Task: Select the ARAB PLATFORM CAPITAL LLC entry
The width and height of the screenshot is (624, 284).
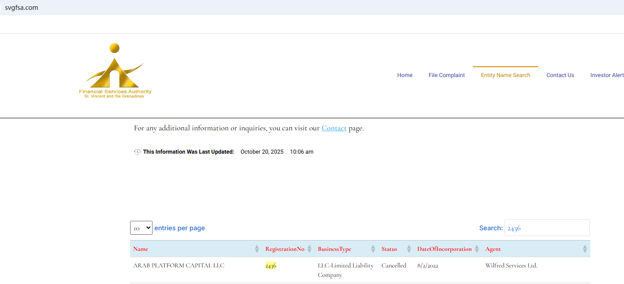Action: 179,266
